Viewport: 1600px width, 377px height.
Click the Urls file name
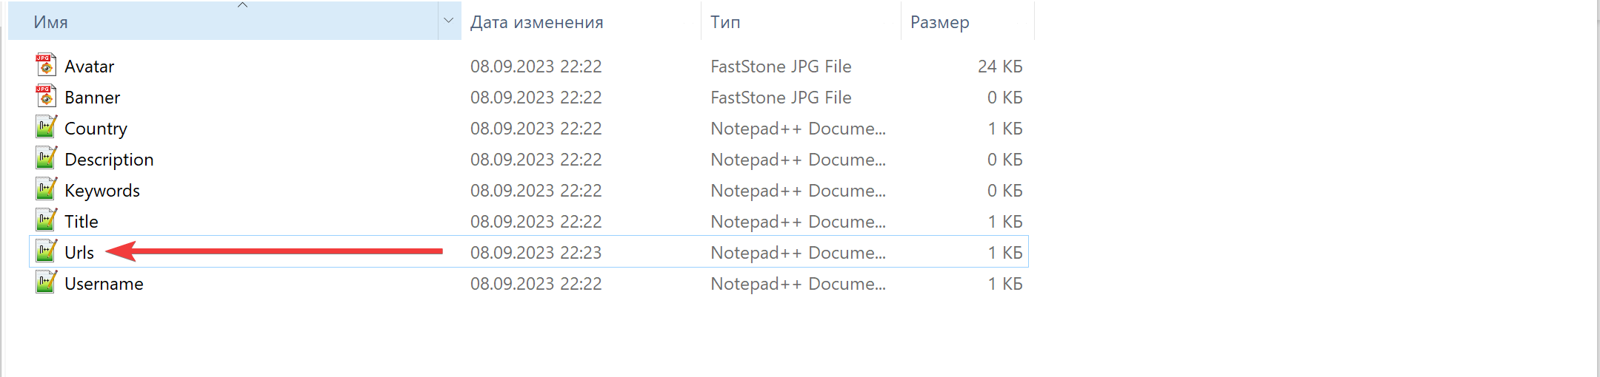click(79, 253)
